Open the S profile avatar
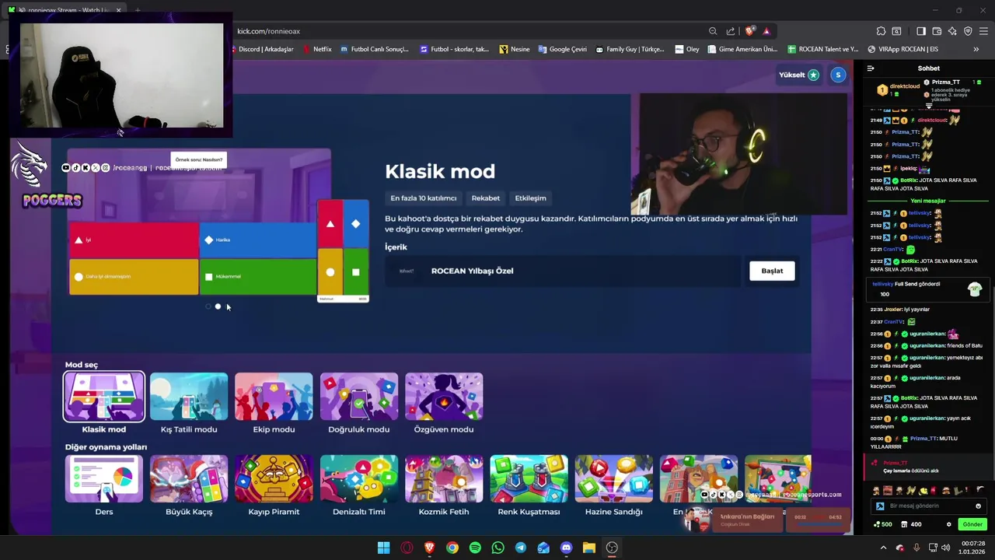This screenshot has height=560, width=995. point(838,75)
